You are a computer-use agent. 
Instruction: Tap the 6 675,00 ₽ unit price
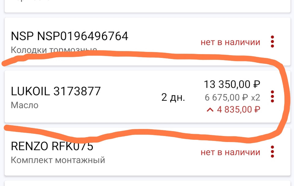click(226, 97)
